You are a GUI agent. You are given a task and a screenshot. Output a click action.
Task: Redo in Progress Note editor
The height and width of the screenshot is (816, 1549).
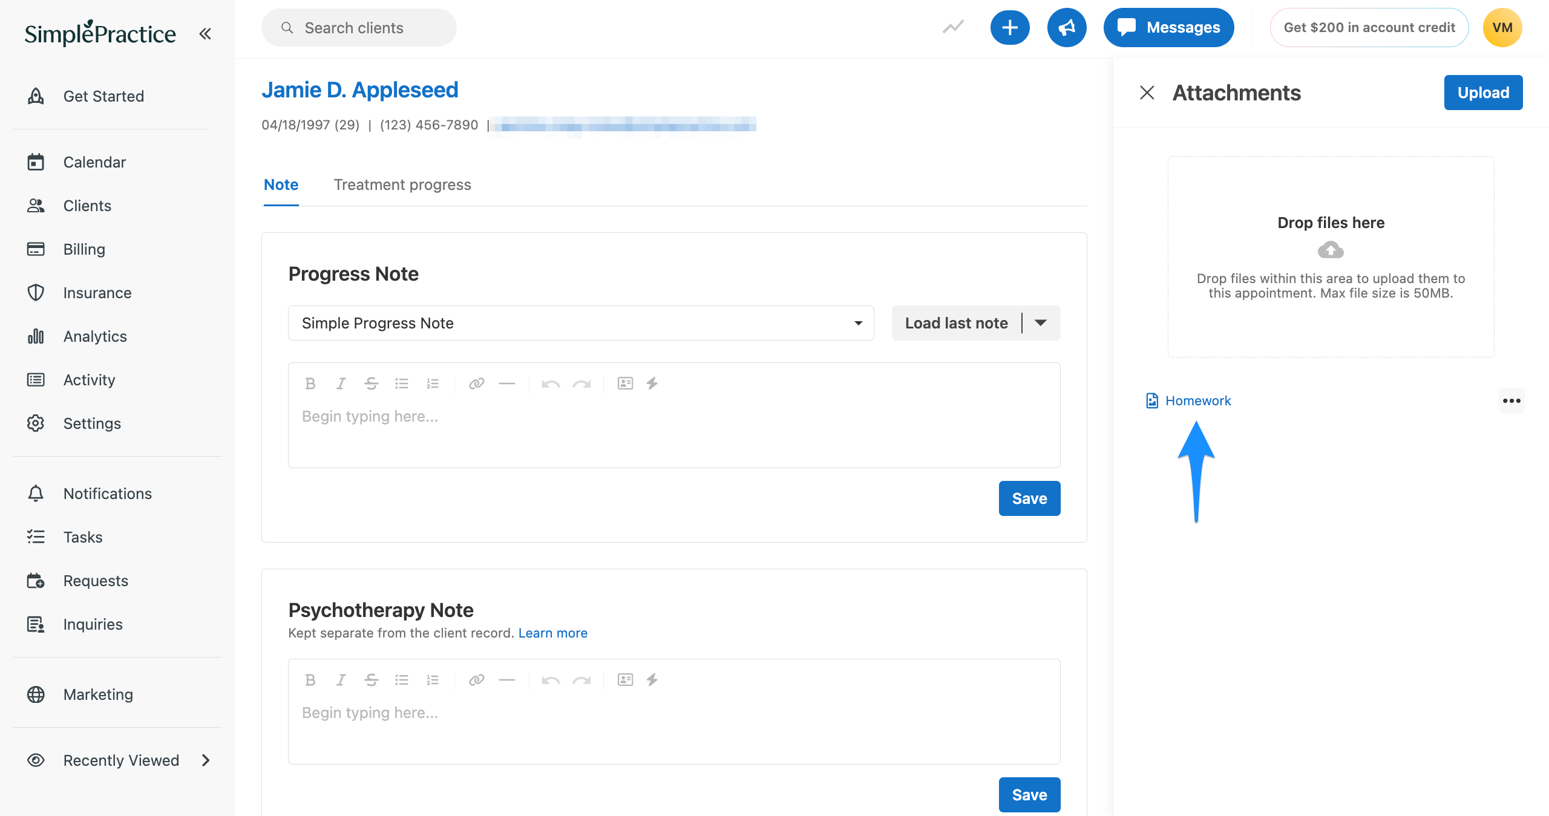[x=582, y=384]
